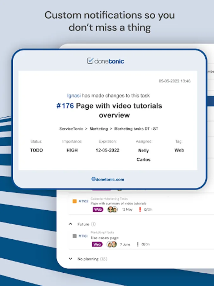Expand the No planning section
Viewport: 214px width, 286px height.
pos(71,259)
